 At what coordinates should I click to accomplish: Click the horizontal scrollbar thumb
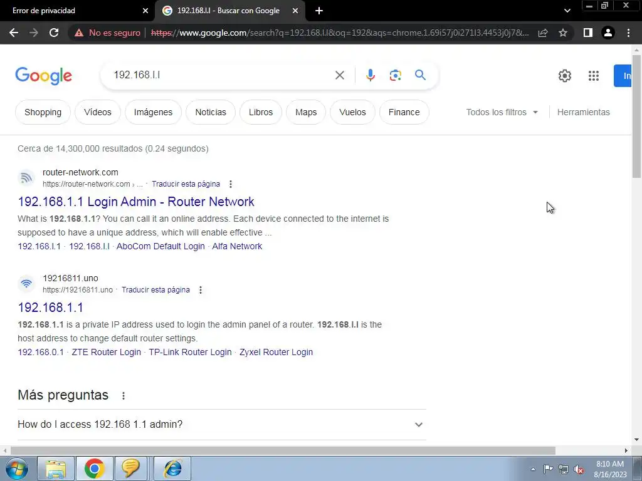click(x=283, y=451)
